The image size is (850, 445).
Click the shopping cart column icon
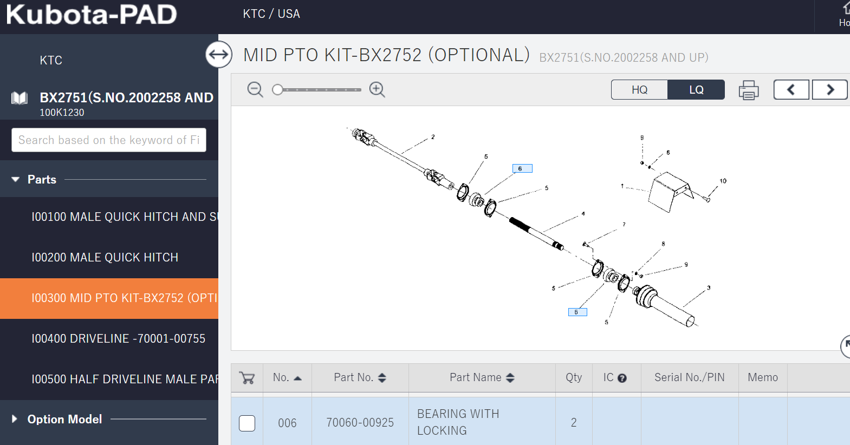tap(247, 378)
